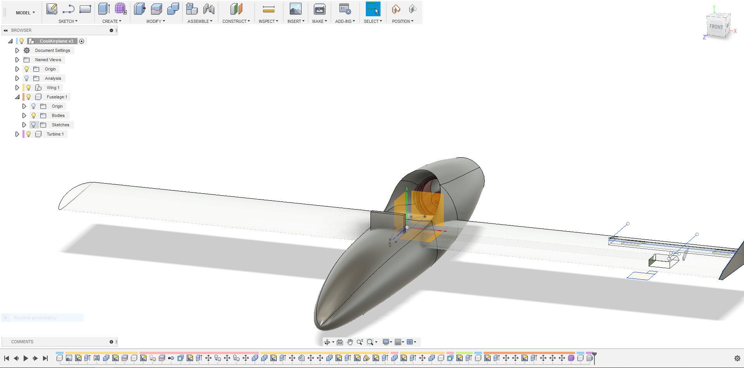Toggle visibility bulb of Sketches folder
Screen dimensions: 744x368
tap(33, 125)
